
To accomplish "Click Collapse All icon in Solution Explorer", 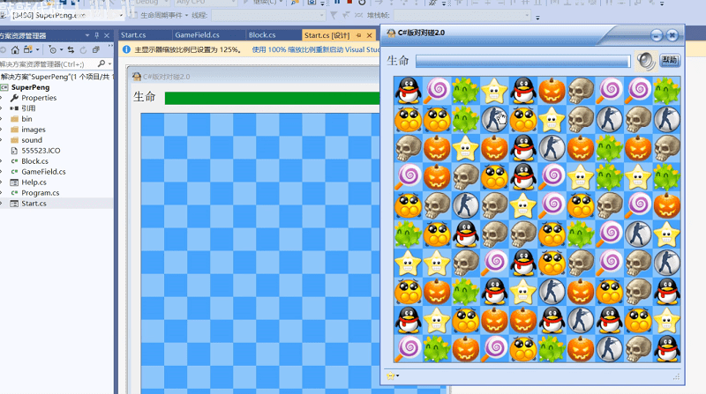I will point(96,49).
